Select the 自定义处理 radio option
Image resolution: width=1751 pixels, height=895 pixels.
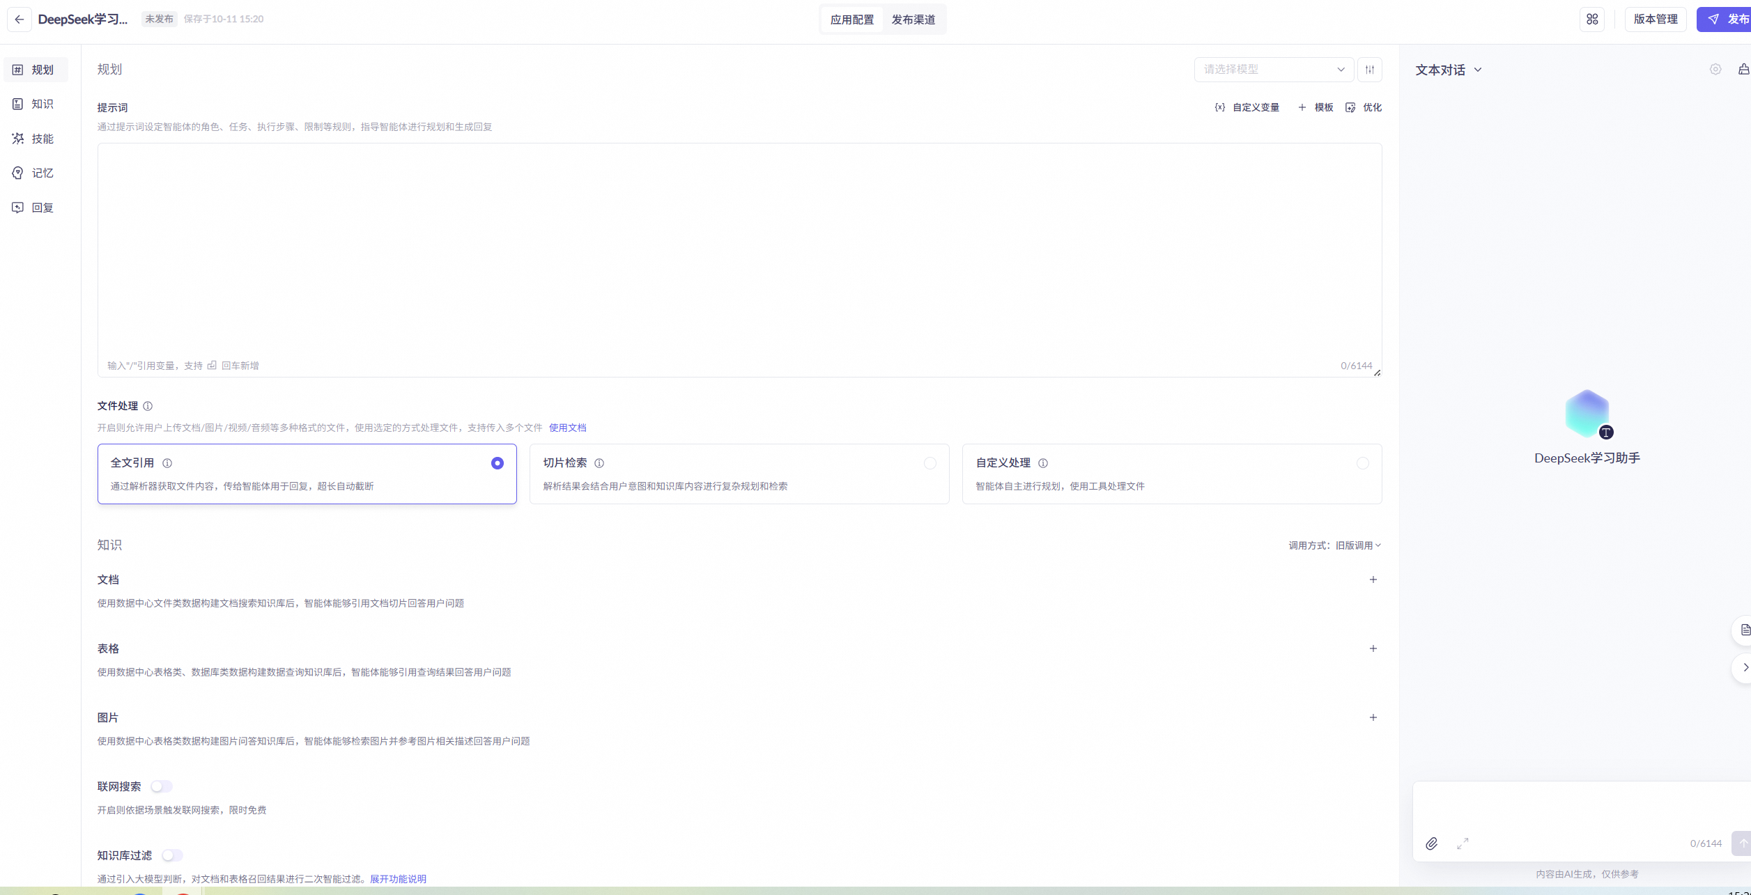tap(1362, 463)
